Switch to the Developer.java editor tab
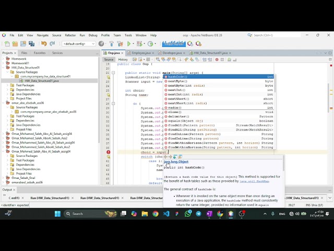This screenshot has width=334, height=251. click(x=172, y=53)
